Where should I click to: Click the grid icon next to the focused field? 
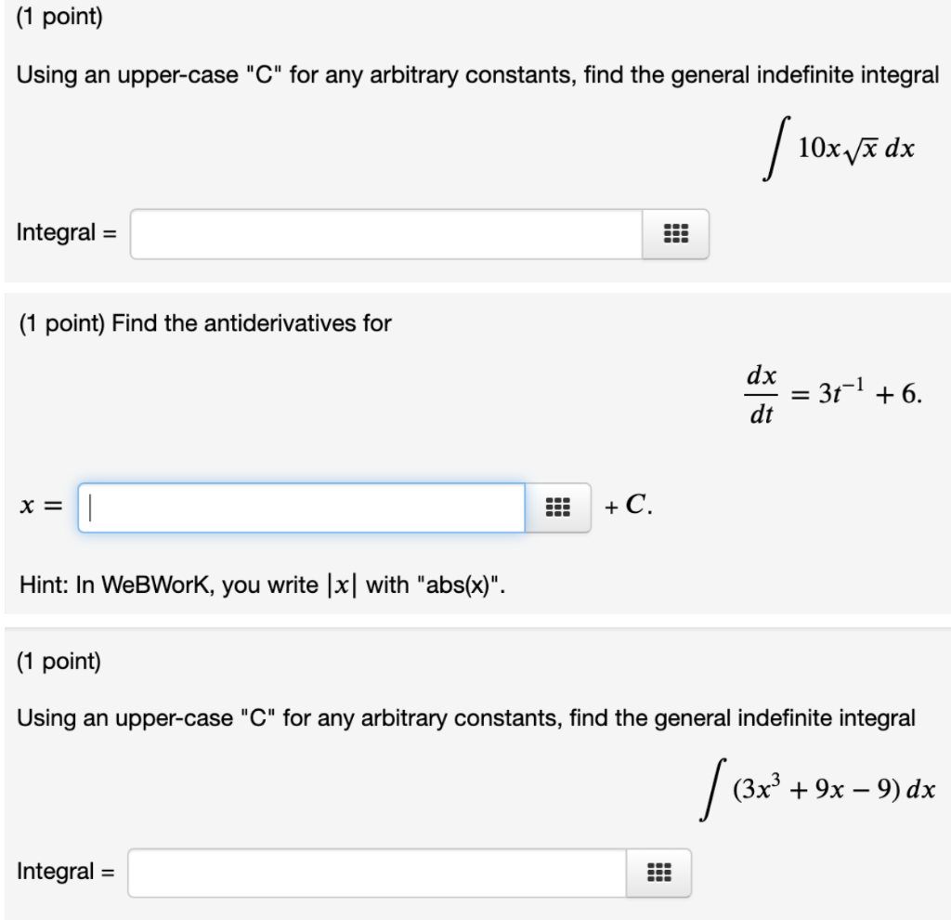pyautogui.click(x=558, y=505)
